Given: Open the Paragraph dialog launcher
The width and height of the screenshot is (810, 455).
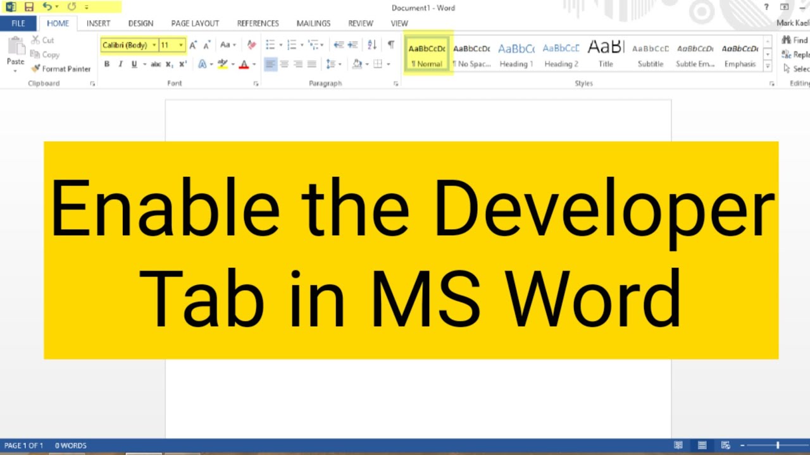Looking at the screenshot, I should click(396, 83).
